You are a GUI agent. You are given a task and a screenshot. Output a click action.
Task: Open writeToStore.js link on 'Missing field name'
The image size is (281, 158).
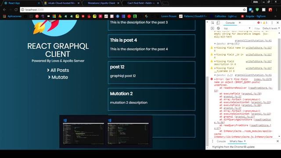[x=259, y=48]
